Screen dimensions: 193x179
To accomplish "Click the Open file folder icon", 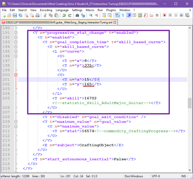I will [9, 16].
